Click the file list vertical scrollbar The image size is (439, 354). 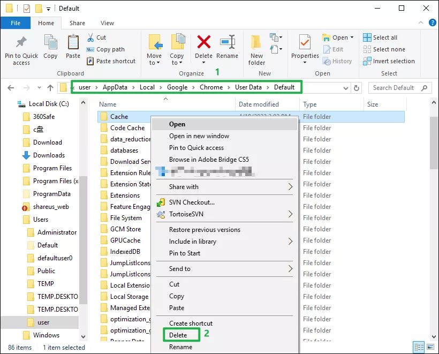[434, 143]
